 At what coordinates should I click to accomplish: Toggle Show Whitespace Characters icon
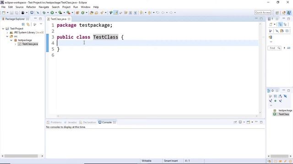tap(136, 13)
